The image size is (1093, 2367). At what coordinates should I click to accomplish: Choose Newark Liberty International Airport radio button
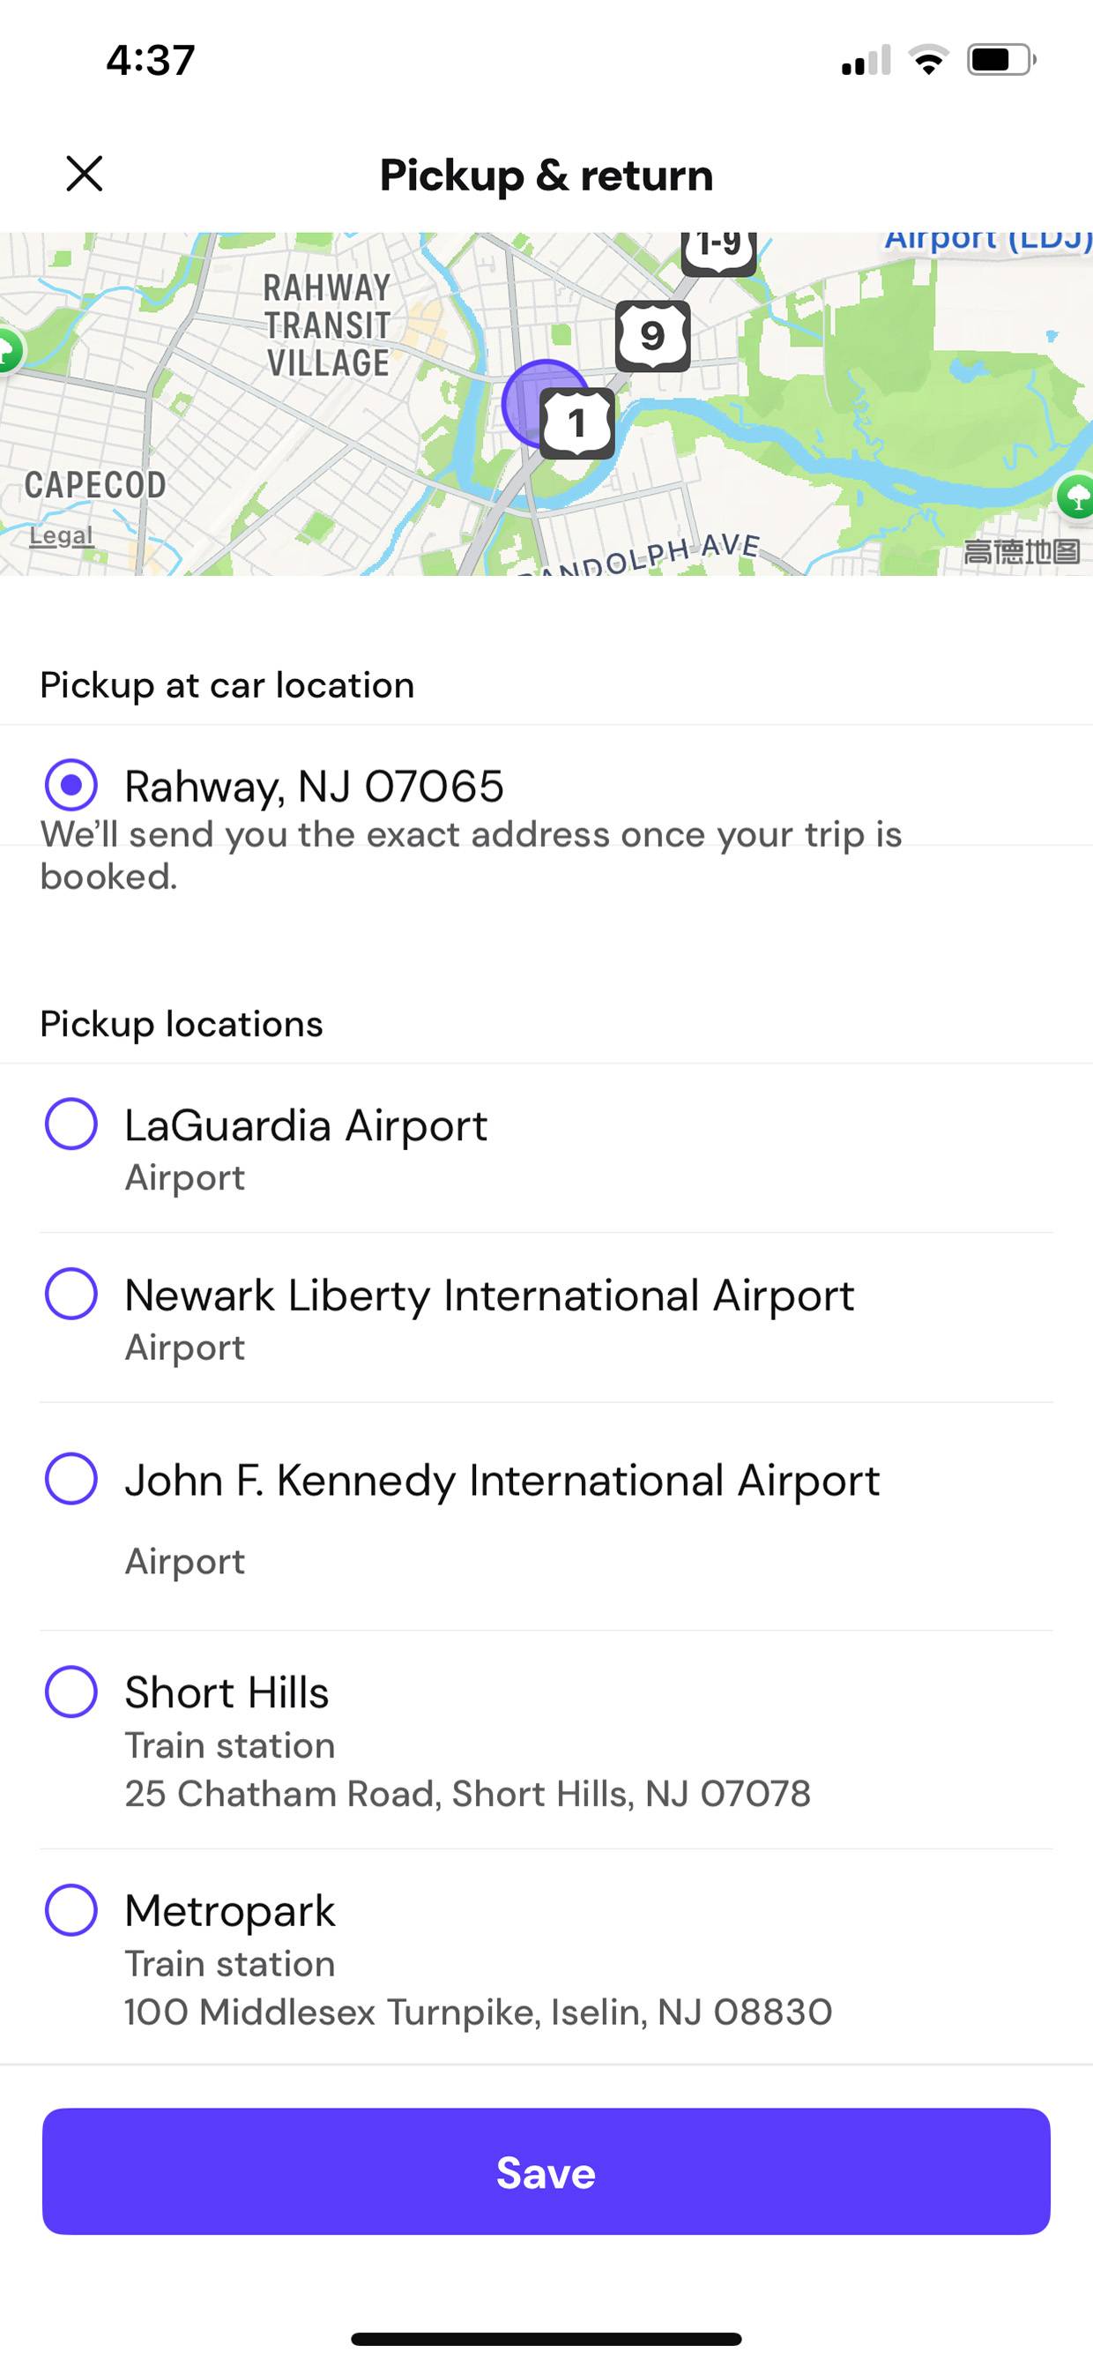pos(71,1293)
